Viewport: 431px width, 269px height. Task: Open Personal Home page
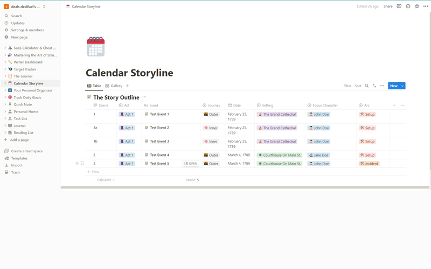tap(26, 112)
